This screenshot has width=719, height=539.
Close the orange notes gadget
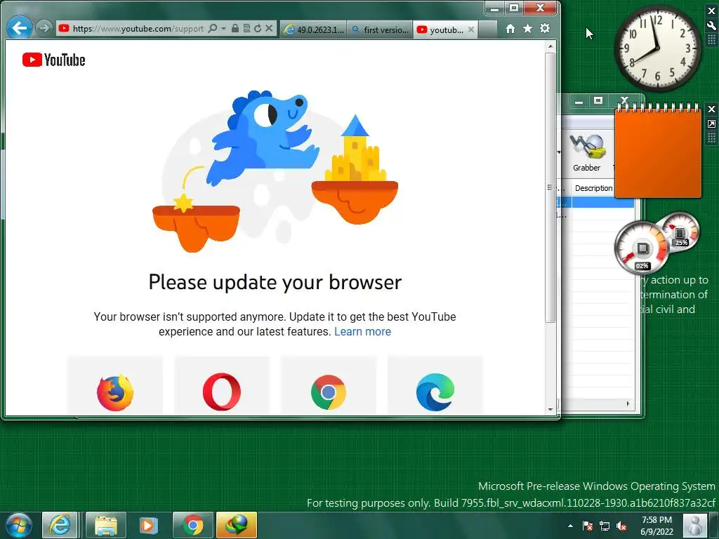pyautogui.click(x=712, y=109)
